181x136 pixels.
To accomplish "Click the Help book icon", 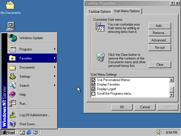I will click(12, 94).
